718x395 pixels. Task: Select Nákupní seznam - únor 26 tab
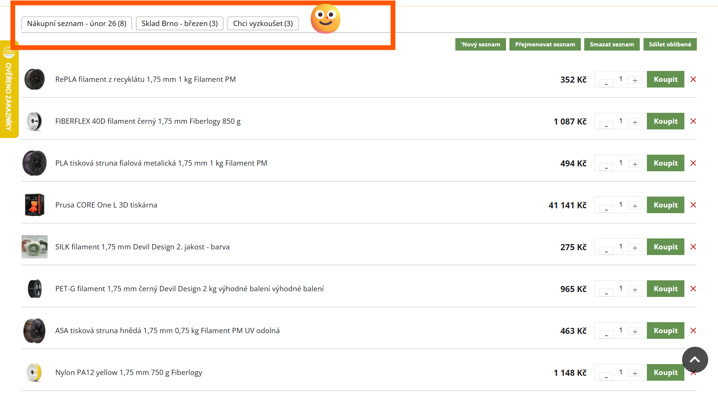[x=77, y=23]
